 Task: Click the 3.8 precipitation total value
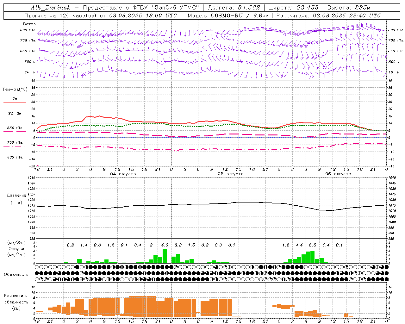click(x=178, y=245)
